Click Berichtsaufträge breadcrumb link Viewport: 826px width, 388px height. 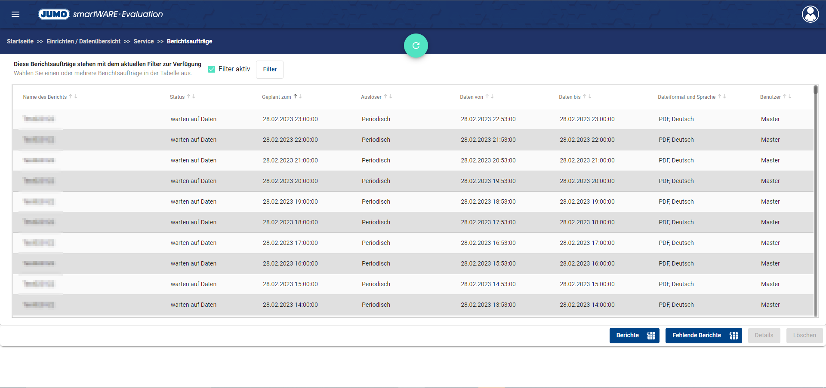(190, 41)
